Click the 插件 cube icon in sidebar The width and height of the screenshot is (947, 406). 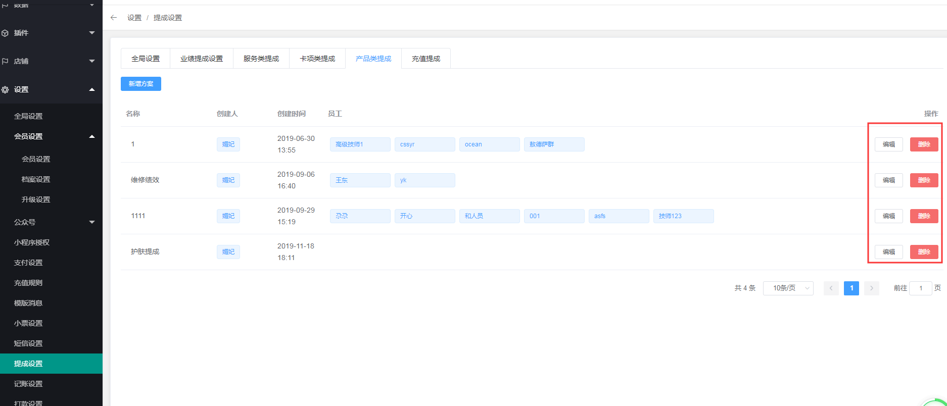click(5, 33)
